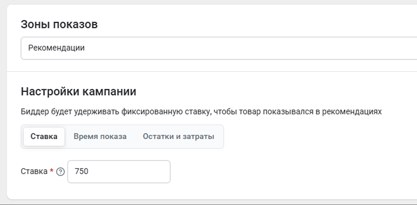
Task: Click the bidder description text
Action: pos(201,111)
